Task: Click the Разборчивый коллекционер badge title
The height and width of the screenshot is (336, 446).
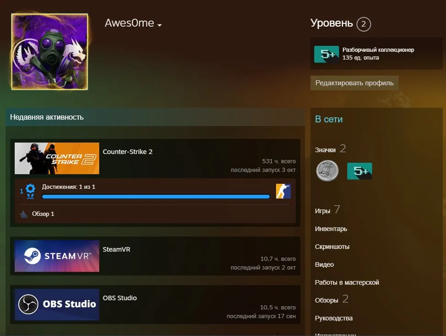Action: coord(378,50)
